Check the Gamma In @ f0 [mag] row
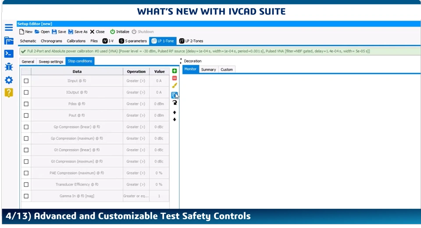 tap(26, 196)
